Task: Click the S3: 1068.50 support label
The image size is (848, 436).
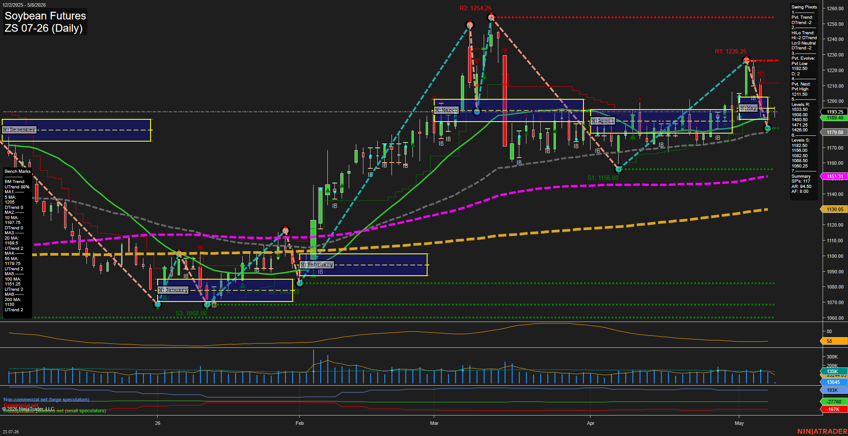Action: click(191, 313)
